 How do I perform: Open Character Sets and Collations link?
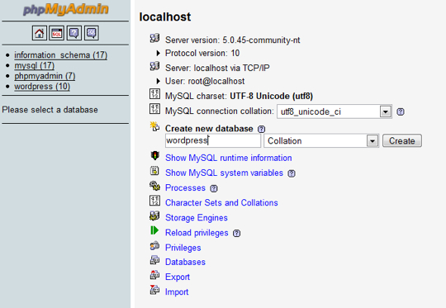pos(221,203)
